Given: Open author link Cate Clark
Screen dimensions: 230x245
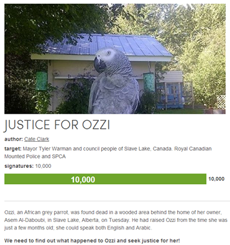Looking at the screenshot, I should (37, 139).
